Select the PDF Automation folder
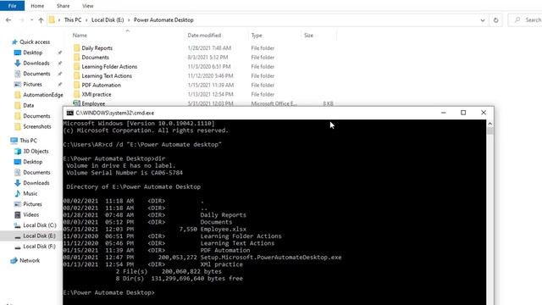542x305 pixels. coord(101,85)
